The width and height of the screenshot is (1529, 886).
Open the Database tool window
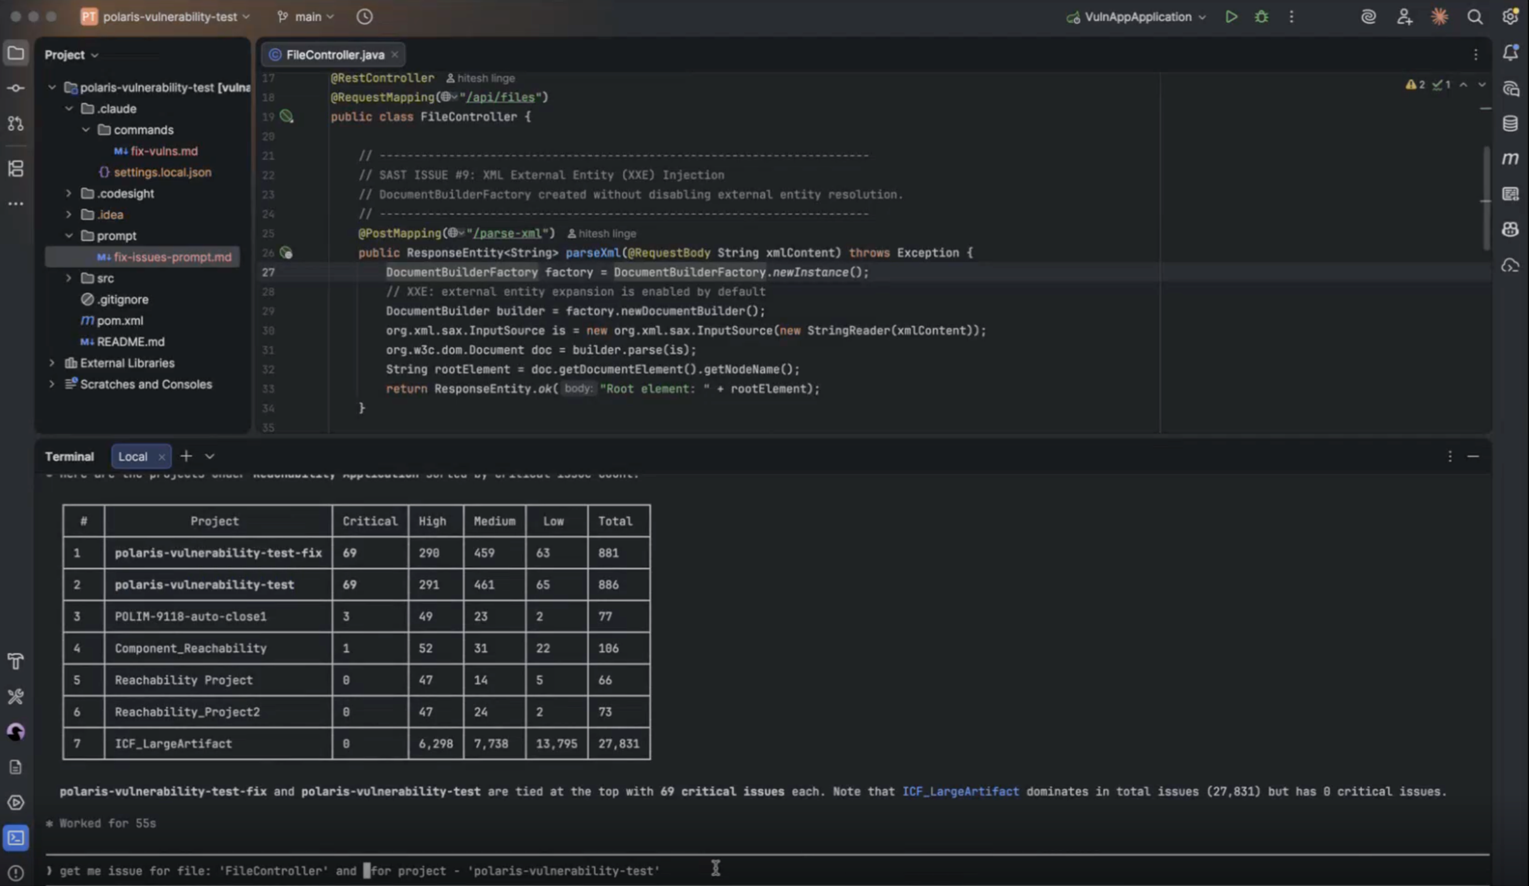coord(1511,123)
